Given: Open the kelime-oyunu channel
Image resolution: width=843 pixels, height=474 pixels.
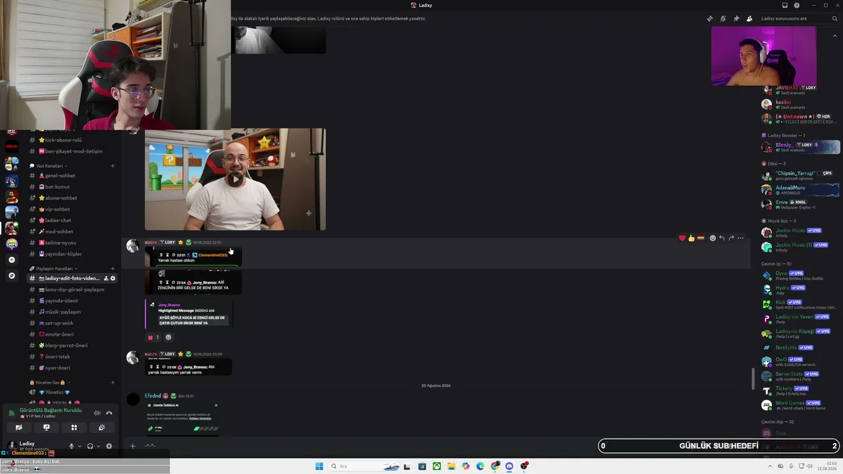Looking at the screenshot, I should click(x=71, y=243).
